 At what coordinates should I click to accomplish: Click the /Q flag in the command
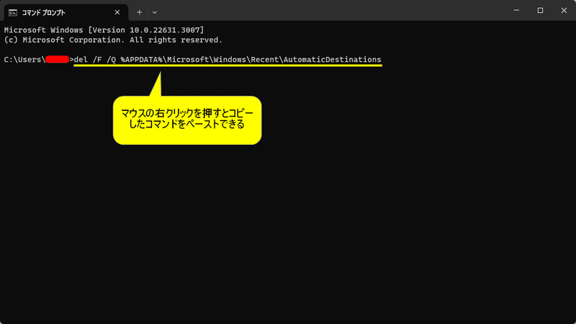[112, 60]
